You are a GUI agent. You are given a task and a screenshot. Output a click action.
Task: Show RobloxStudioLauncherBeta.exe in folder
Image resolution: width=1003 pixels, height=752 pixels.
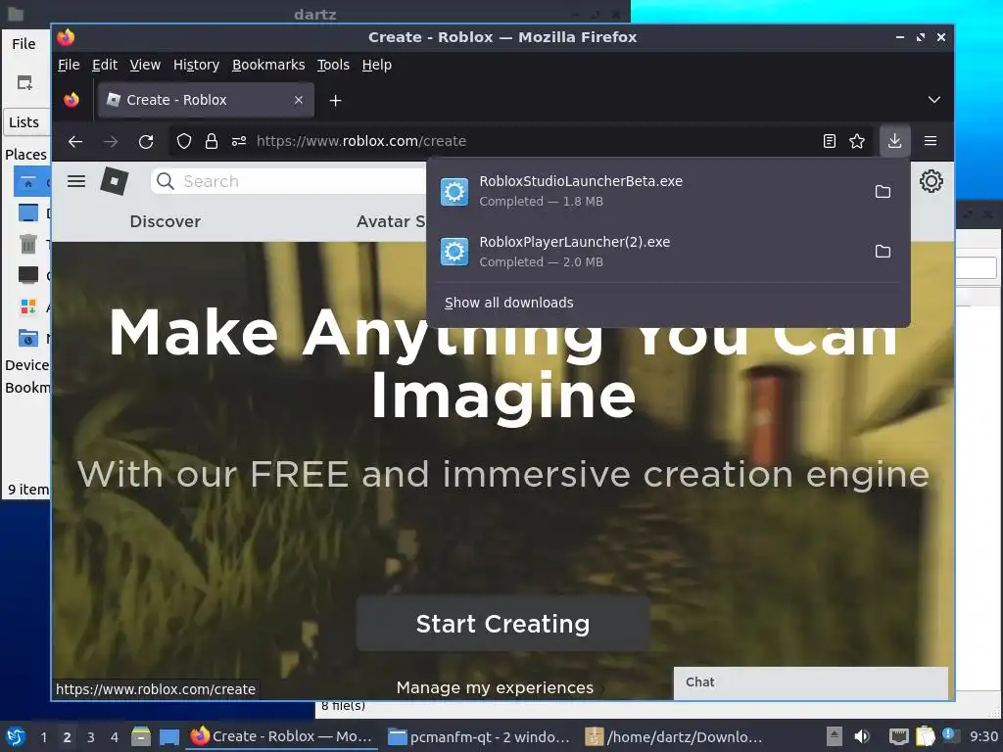[x=883, y=191]
